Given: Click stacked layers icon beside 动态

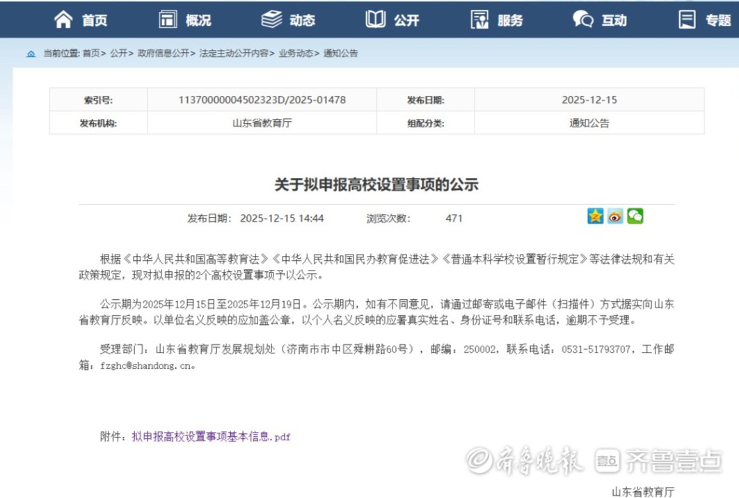Looking at the screenshot, I should pos(271,19).
